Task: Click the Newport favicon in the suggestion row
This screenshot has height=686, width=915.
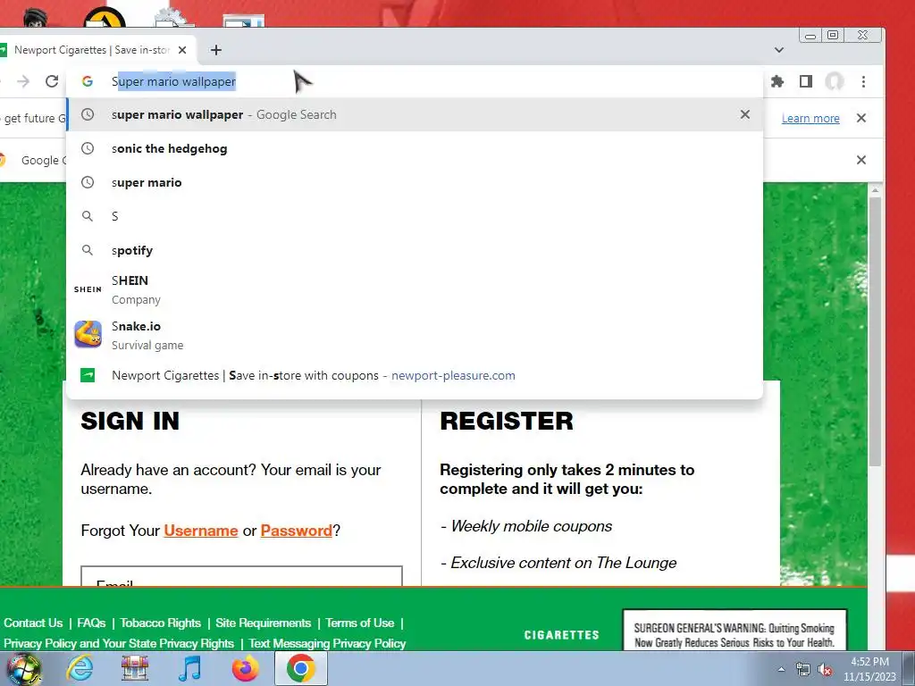Action: [x=88, y=376]
